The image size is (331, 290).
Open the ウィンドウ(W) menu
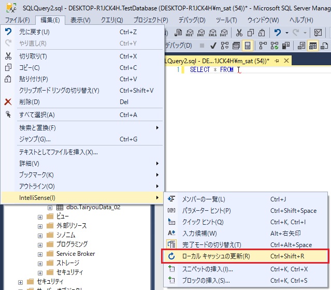tap(263, 20)
